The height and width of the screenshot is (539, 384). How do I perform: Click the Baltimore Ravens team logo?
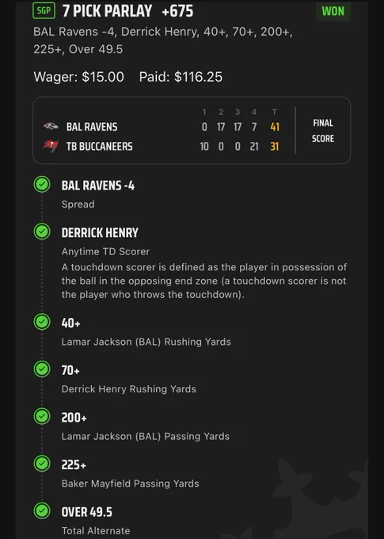click(x=51, y=127)
